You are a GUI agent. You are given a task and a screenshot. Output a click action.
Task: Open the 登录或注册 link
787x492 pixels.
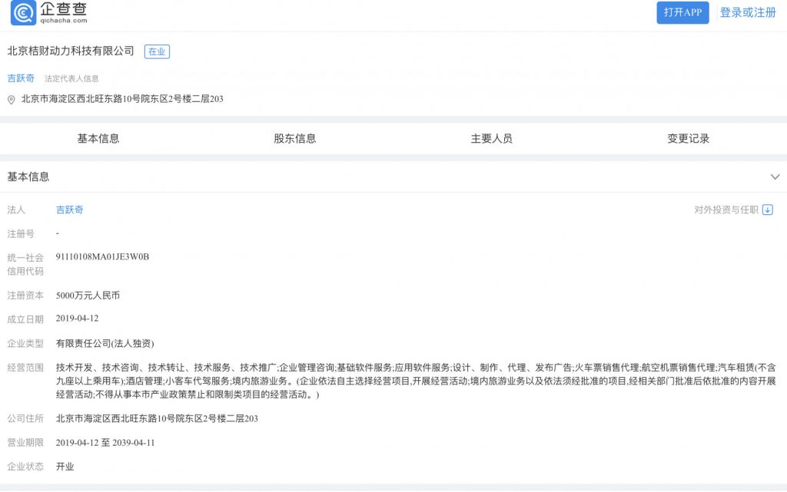(x=748, y=12)
